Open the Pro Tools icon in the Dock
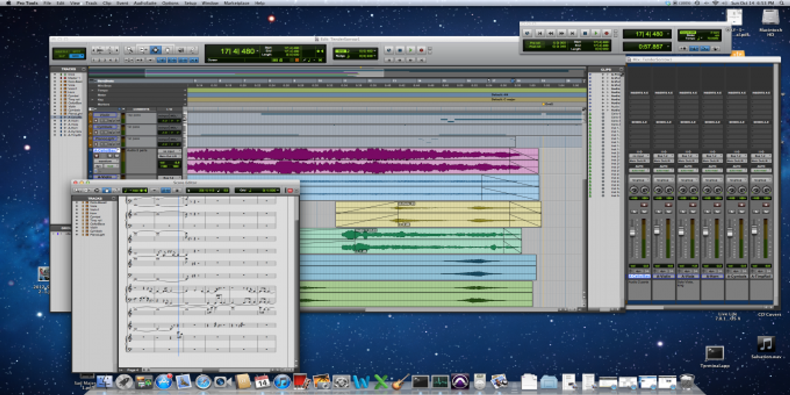Image resolution: width=790 pixels, height=395 pixels. coord(460,381)
